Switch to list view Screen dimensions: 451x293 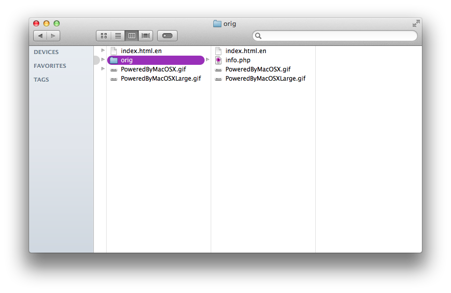tap(118, 36)
